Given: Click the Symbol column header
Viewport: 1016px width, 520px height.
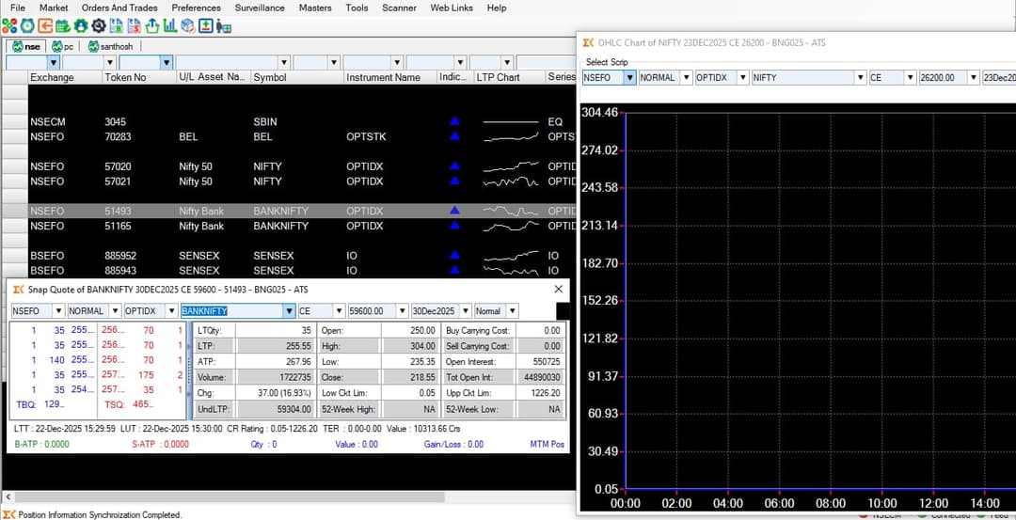Looking at the screenshot, I should [297, 77].
